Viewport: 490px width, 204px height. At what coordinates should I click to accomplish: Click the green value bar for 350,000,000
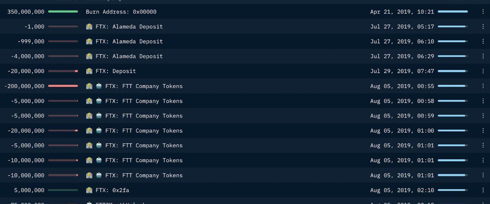(63, 12)
